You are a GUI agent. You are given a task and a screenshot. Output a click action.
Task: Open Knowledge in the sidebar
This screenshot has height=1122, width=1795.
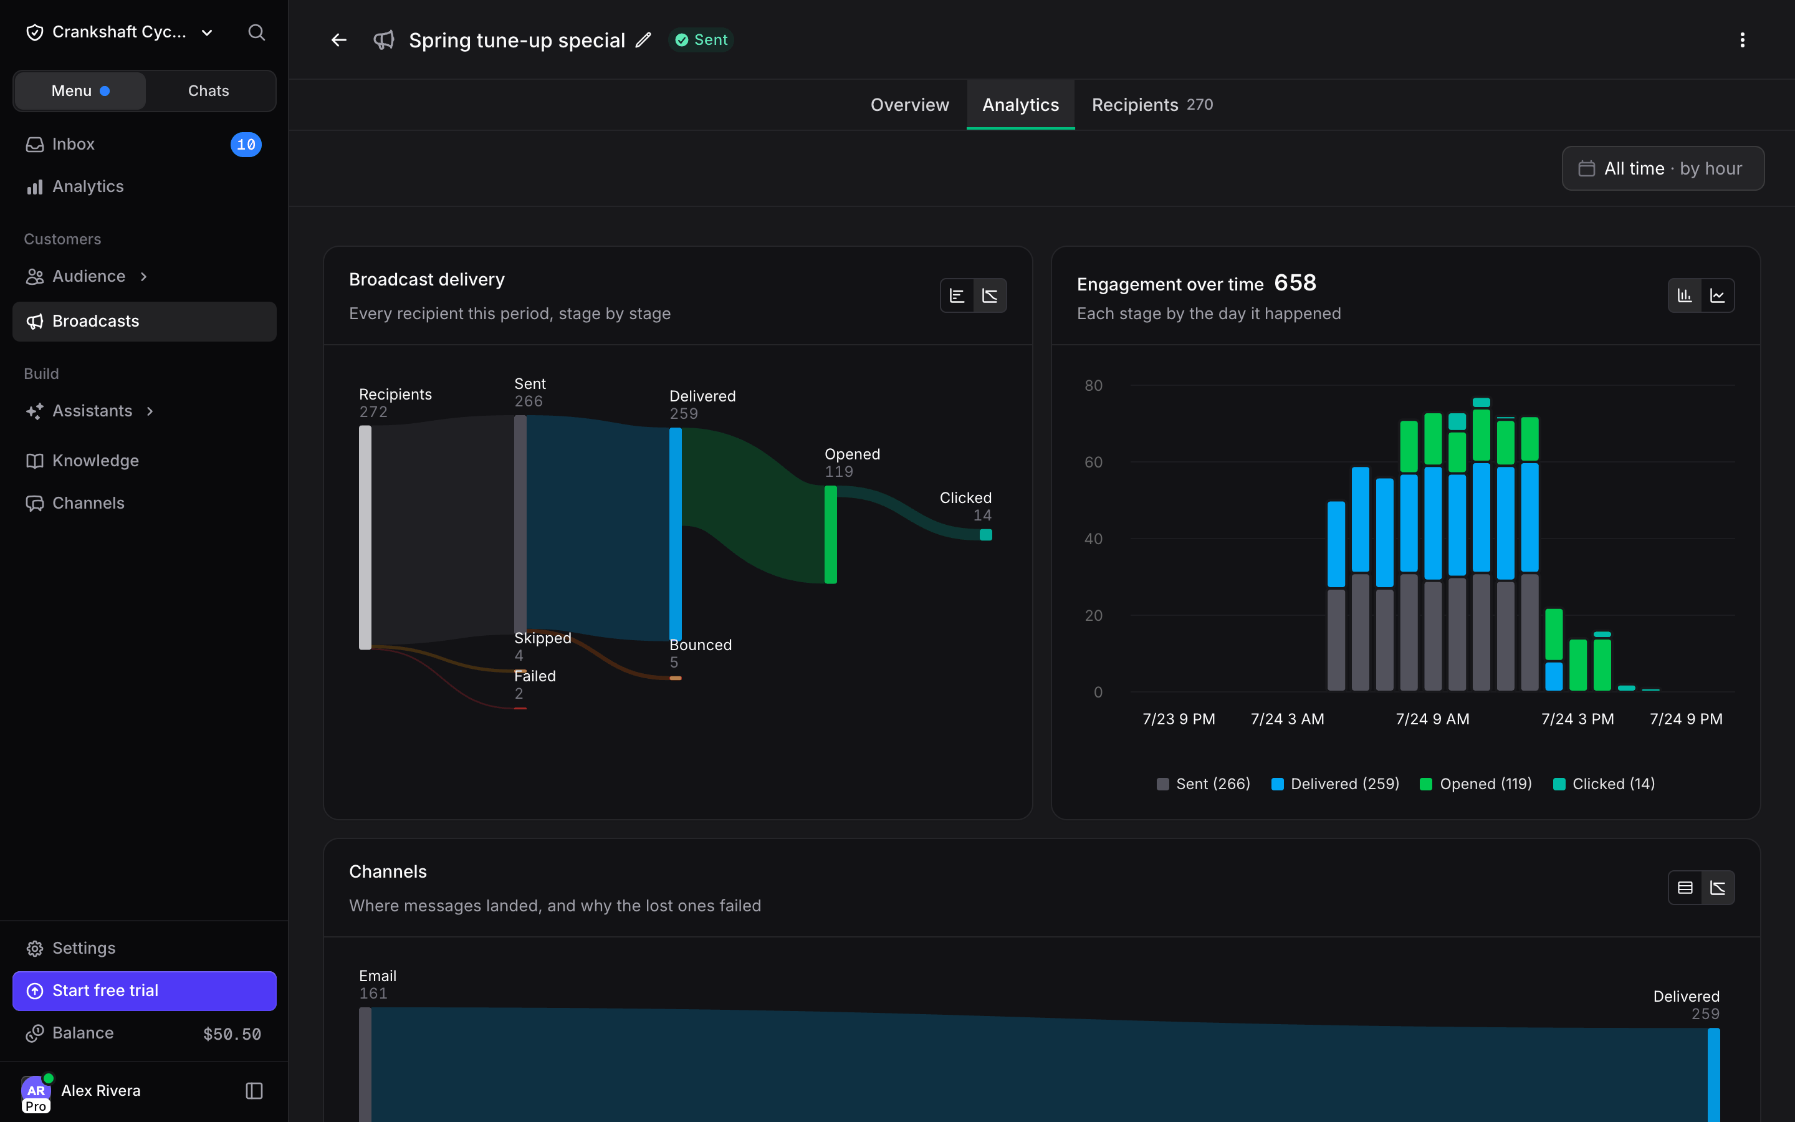[x=145, y=461]
